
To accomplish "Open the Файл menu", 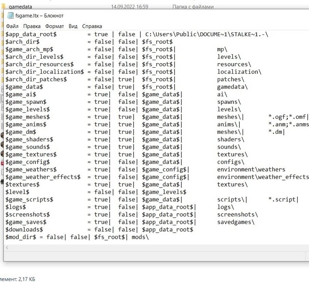I will click(x=12, y=26).
